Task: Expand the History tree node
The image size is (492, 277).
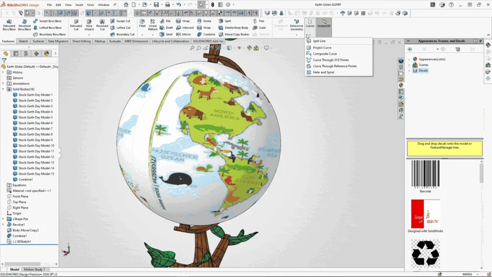Action: coord(3,72)
